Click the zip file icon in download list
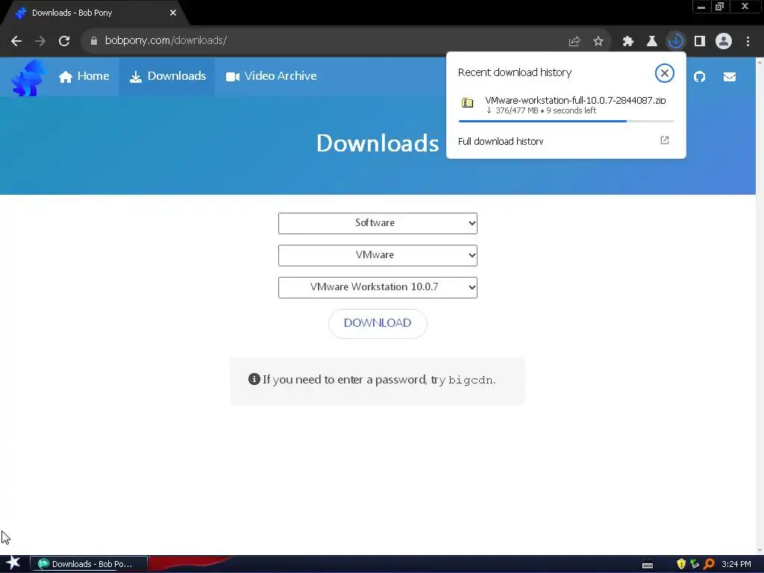 [x=467, y=102]
